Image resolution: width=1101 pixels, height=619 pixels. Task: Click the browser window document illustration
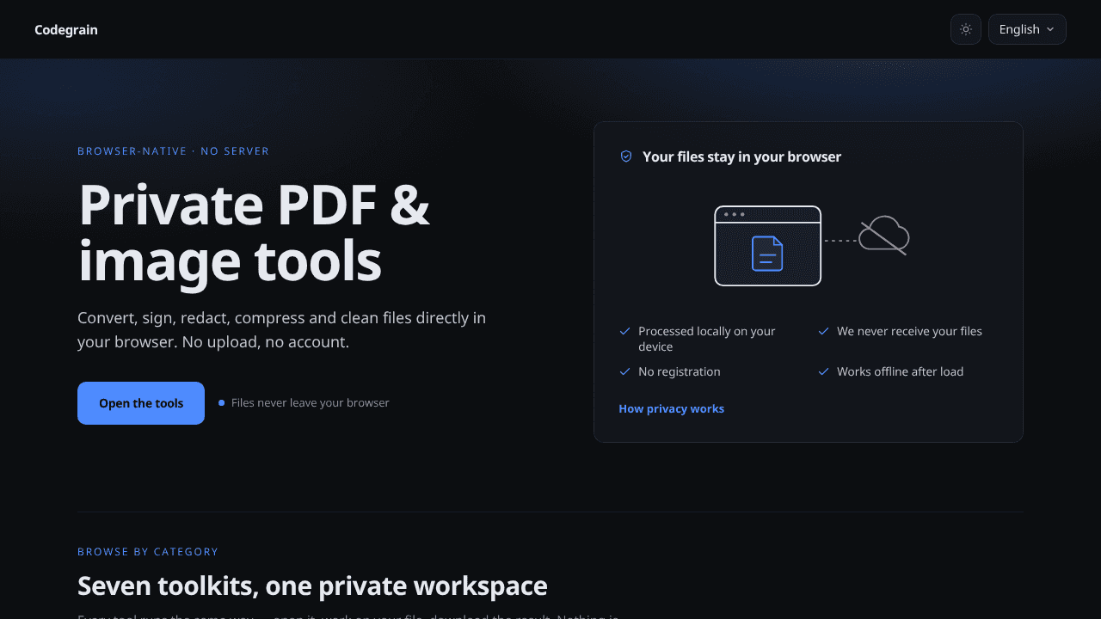(x=767, y=246)
